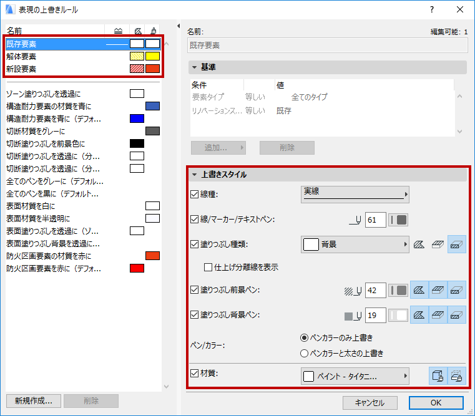Click the background pen number field 19
The width and height of the screenshot is (475, 416).
pos(376,316)
